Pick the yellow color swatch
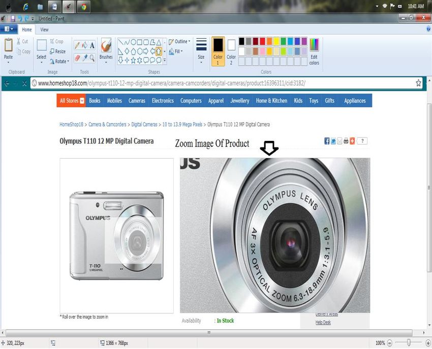The height and width of the screenshot is (349, 432). 276,41
